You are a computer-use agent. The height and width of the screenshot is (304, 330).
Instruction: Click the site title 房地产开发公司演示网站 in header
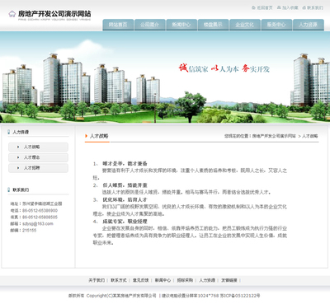[54, 13]
